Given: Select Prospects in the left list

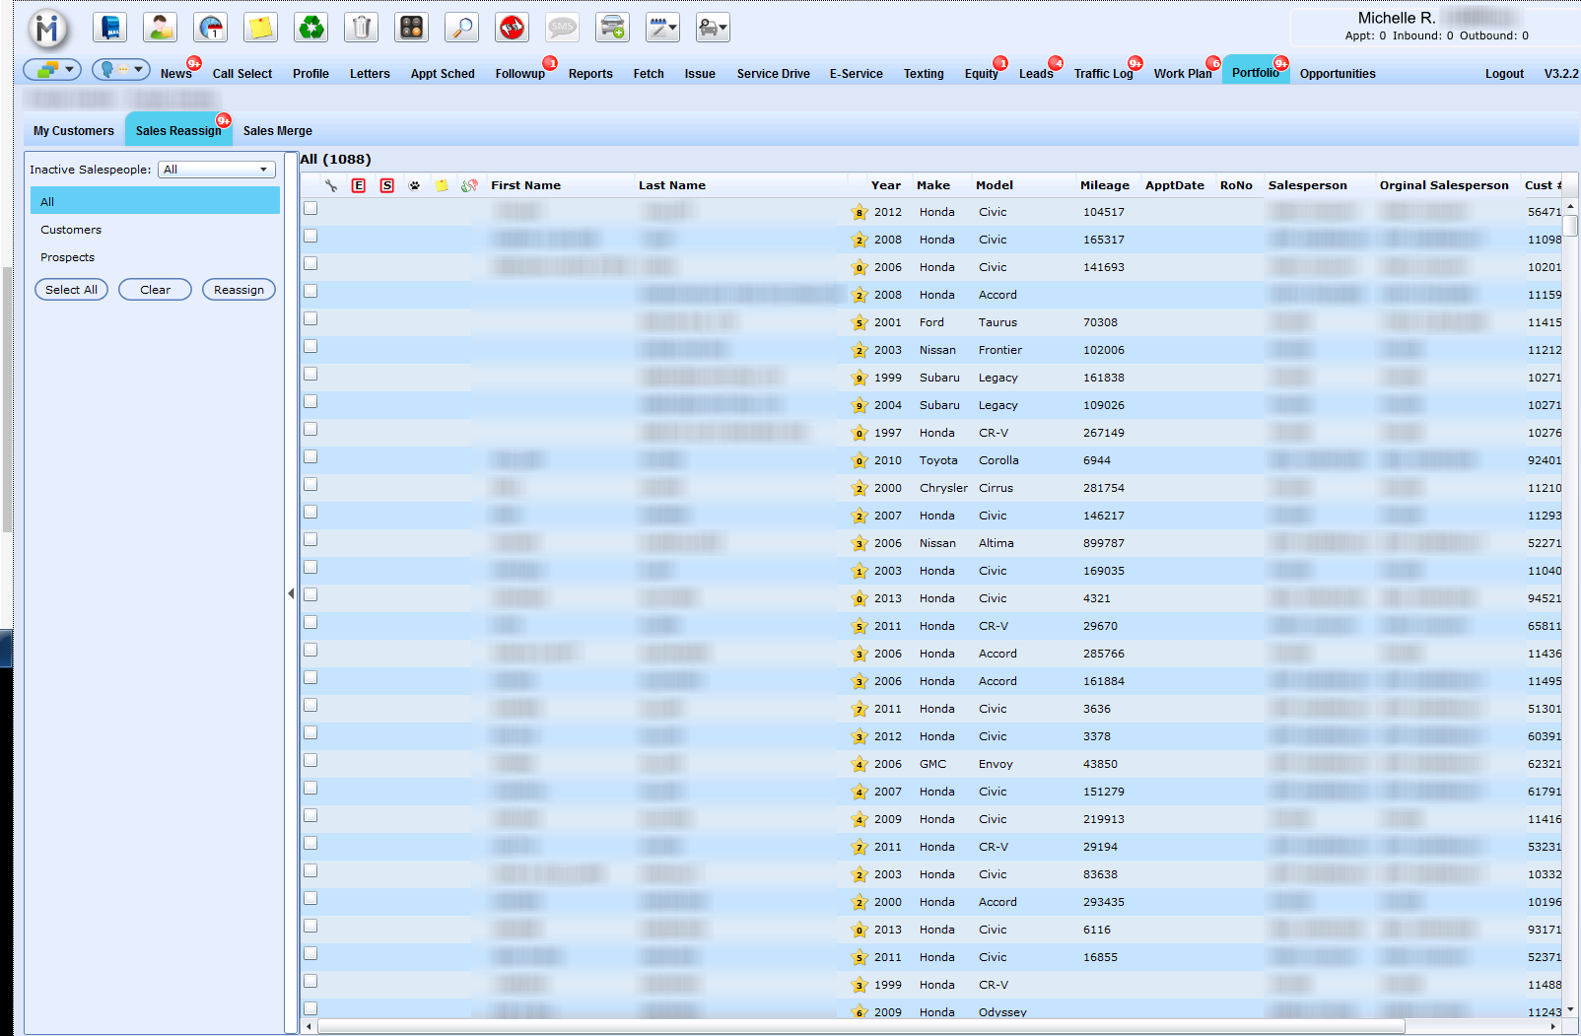Looking at the screenshot, I should point(68,257).
